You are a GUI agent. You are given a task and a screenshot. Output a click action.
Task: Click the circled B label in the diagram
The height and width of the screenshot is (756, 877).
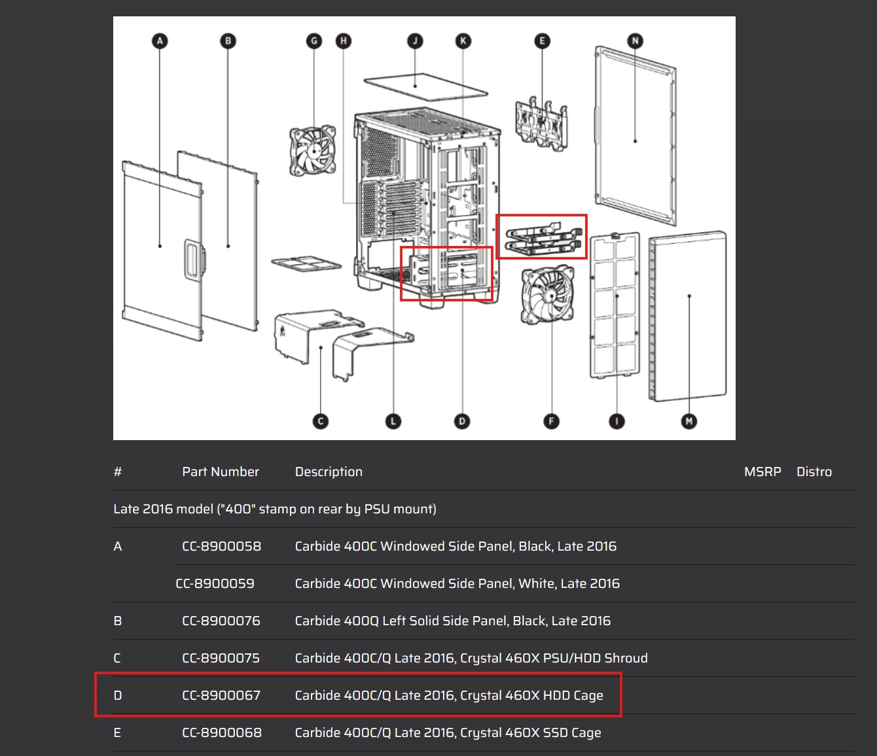[x=228, y=41]
